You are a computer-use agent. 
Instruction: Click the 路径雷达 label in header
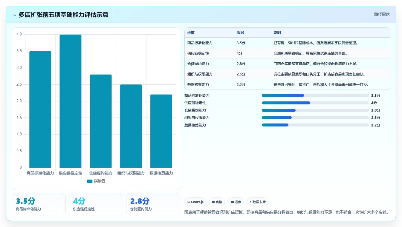[x=382, y=14]
